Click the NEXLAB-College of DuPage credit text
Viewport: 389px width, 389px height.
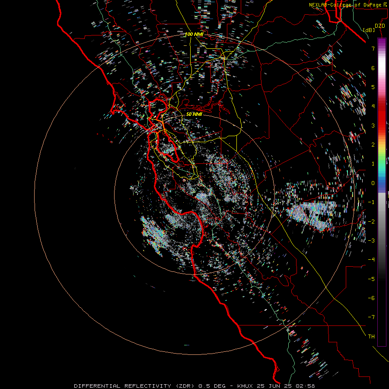click(348, 5)
